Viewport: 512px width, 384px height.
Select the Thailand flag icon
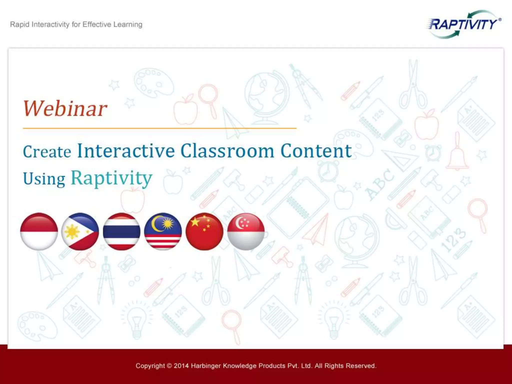(121, 231)
